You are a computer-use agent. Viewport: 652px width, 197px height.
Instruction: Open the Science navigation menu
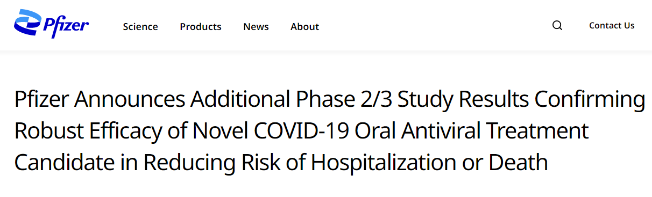140,26
